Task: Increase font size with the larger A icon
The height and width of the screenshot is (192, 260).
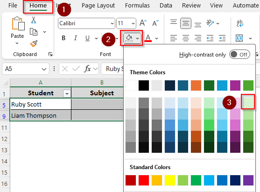Action: (143, 23)
